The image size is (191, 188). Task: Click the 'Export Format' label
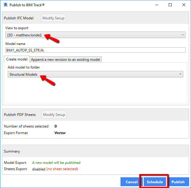click(x=16, y=133)
